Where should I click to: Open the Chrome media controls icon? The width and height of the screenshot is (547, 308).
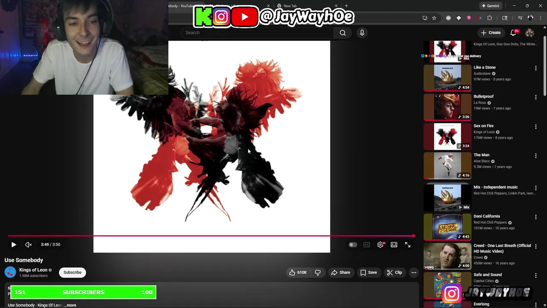(x=520, y=18)
